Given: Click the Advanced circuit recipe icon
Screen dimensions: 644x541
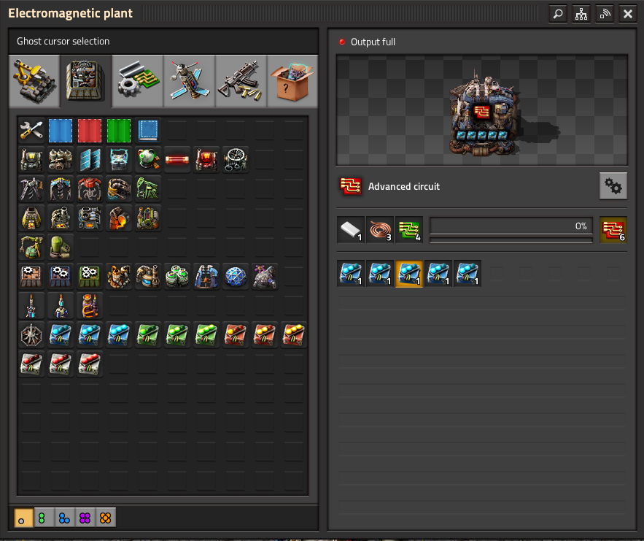Looking at the screenshot, I should 350,186.
